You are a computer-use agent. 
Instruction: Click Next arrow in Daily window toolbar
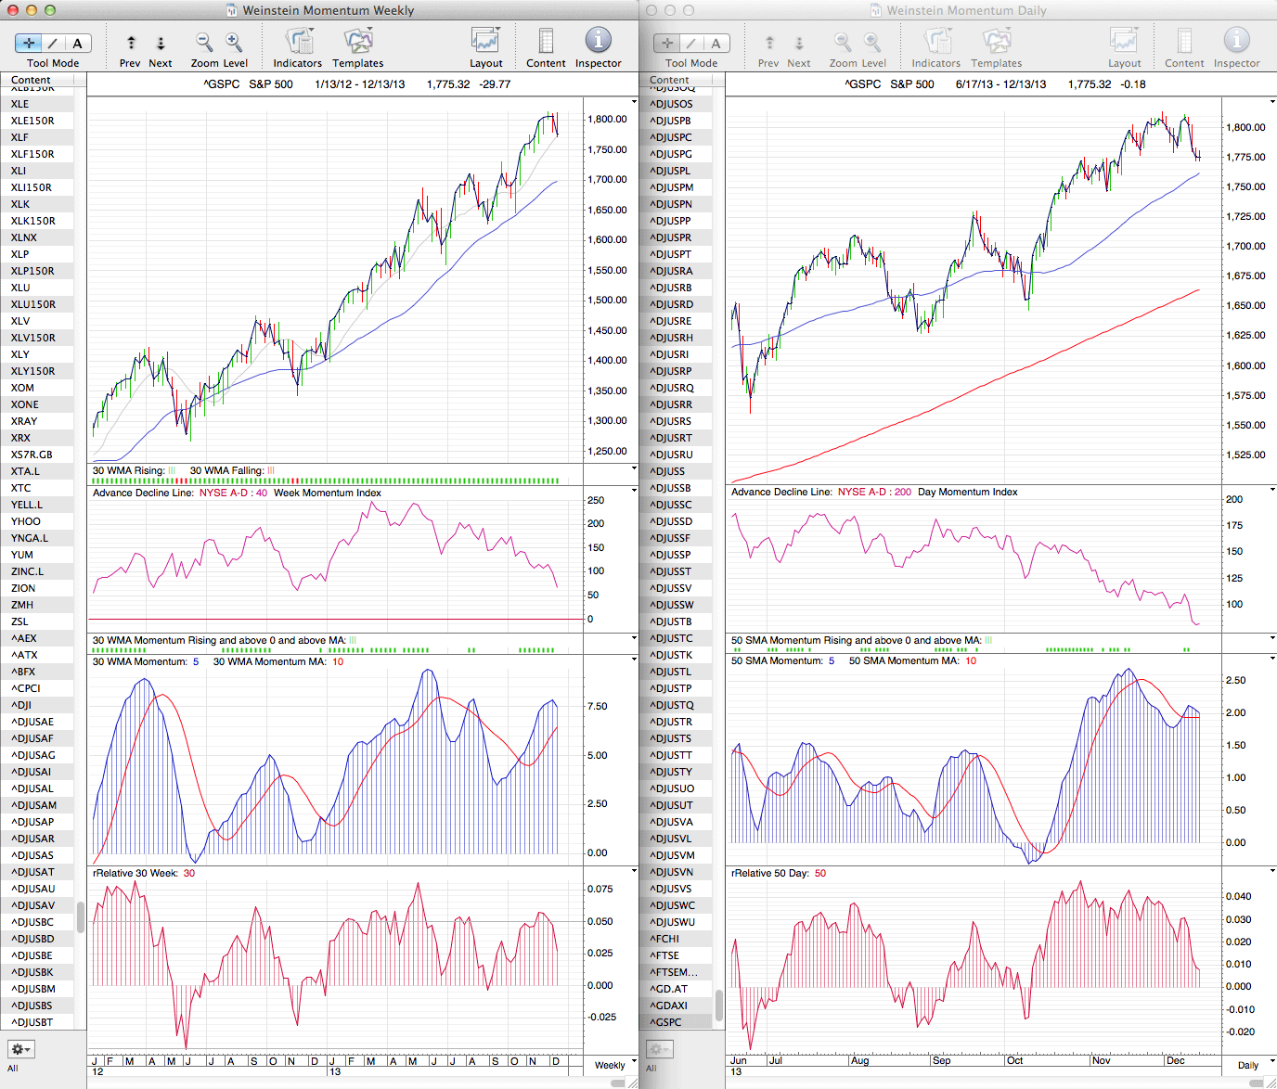pos(799,44)
